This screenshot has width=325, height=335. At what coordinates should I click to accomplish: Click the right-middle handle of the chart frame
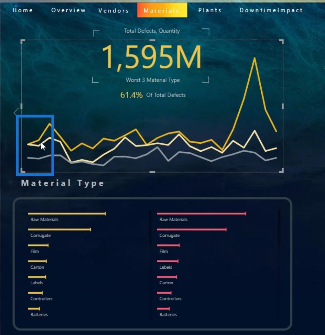283,106
